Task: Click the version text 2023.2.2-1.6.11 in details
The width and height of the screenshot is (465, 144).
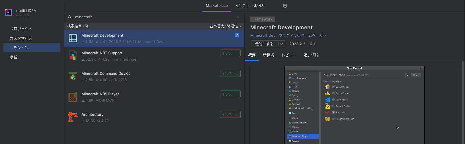Action: pyautogui.click(x=303, y=44)
